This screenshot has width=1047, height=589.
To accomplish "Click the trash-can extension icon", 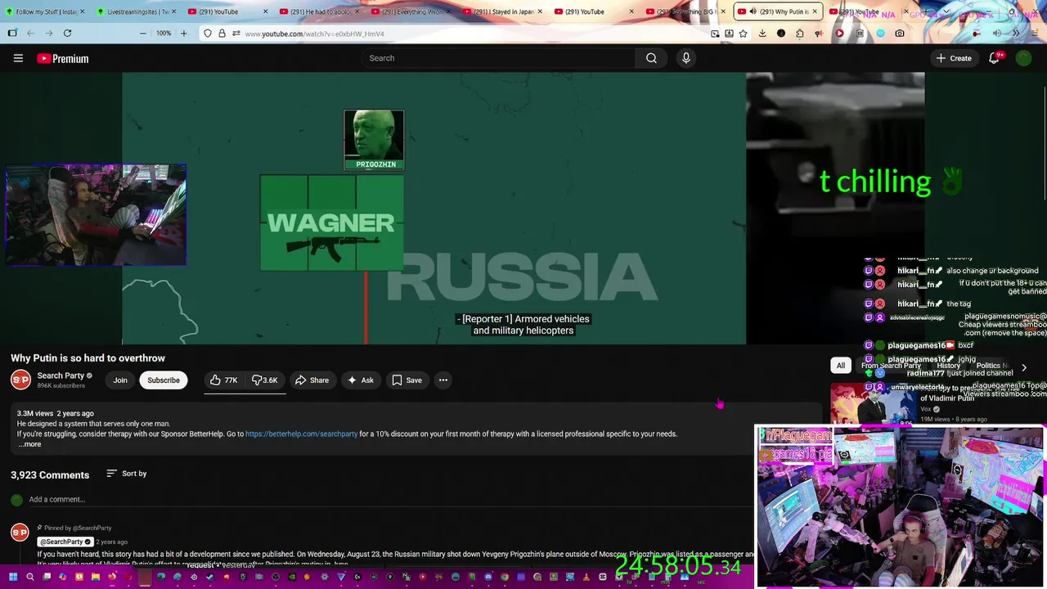I will click(x=860, y=34).
